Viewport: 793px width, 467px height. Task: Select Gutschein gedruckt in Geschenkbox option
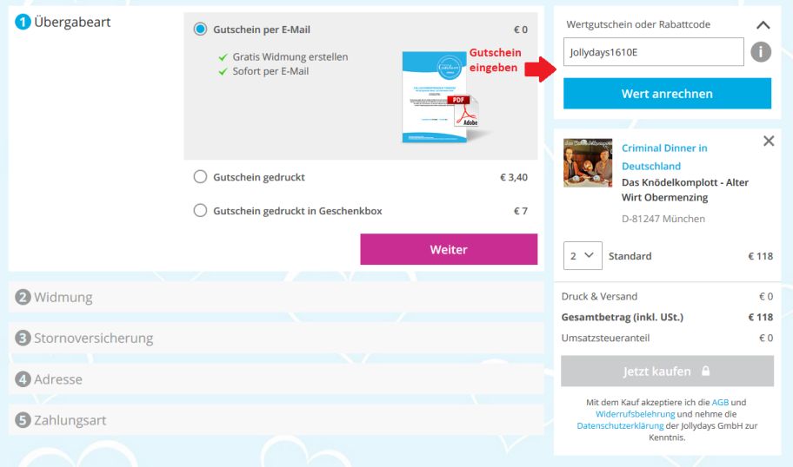coord(200,210)
